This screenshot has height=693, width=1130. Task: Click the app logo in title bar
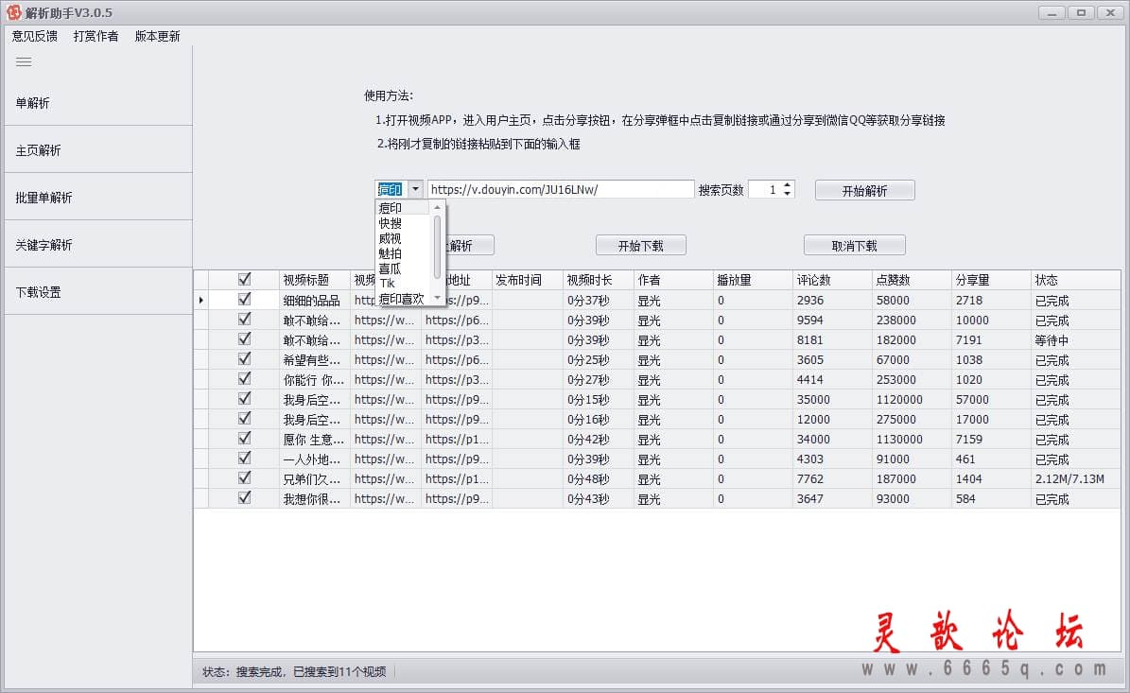pos(13,12)
